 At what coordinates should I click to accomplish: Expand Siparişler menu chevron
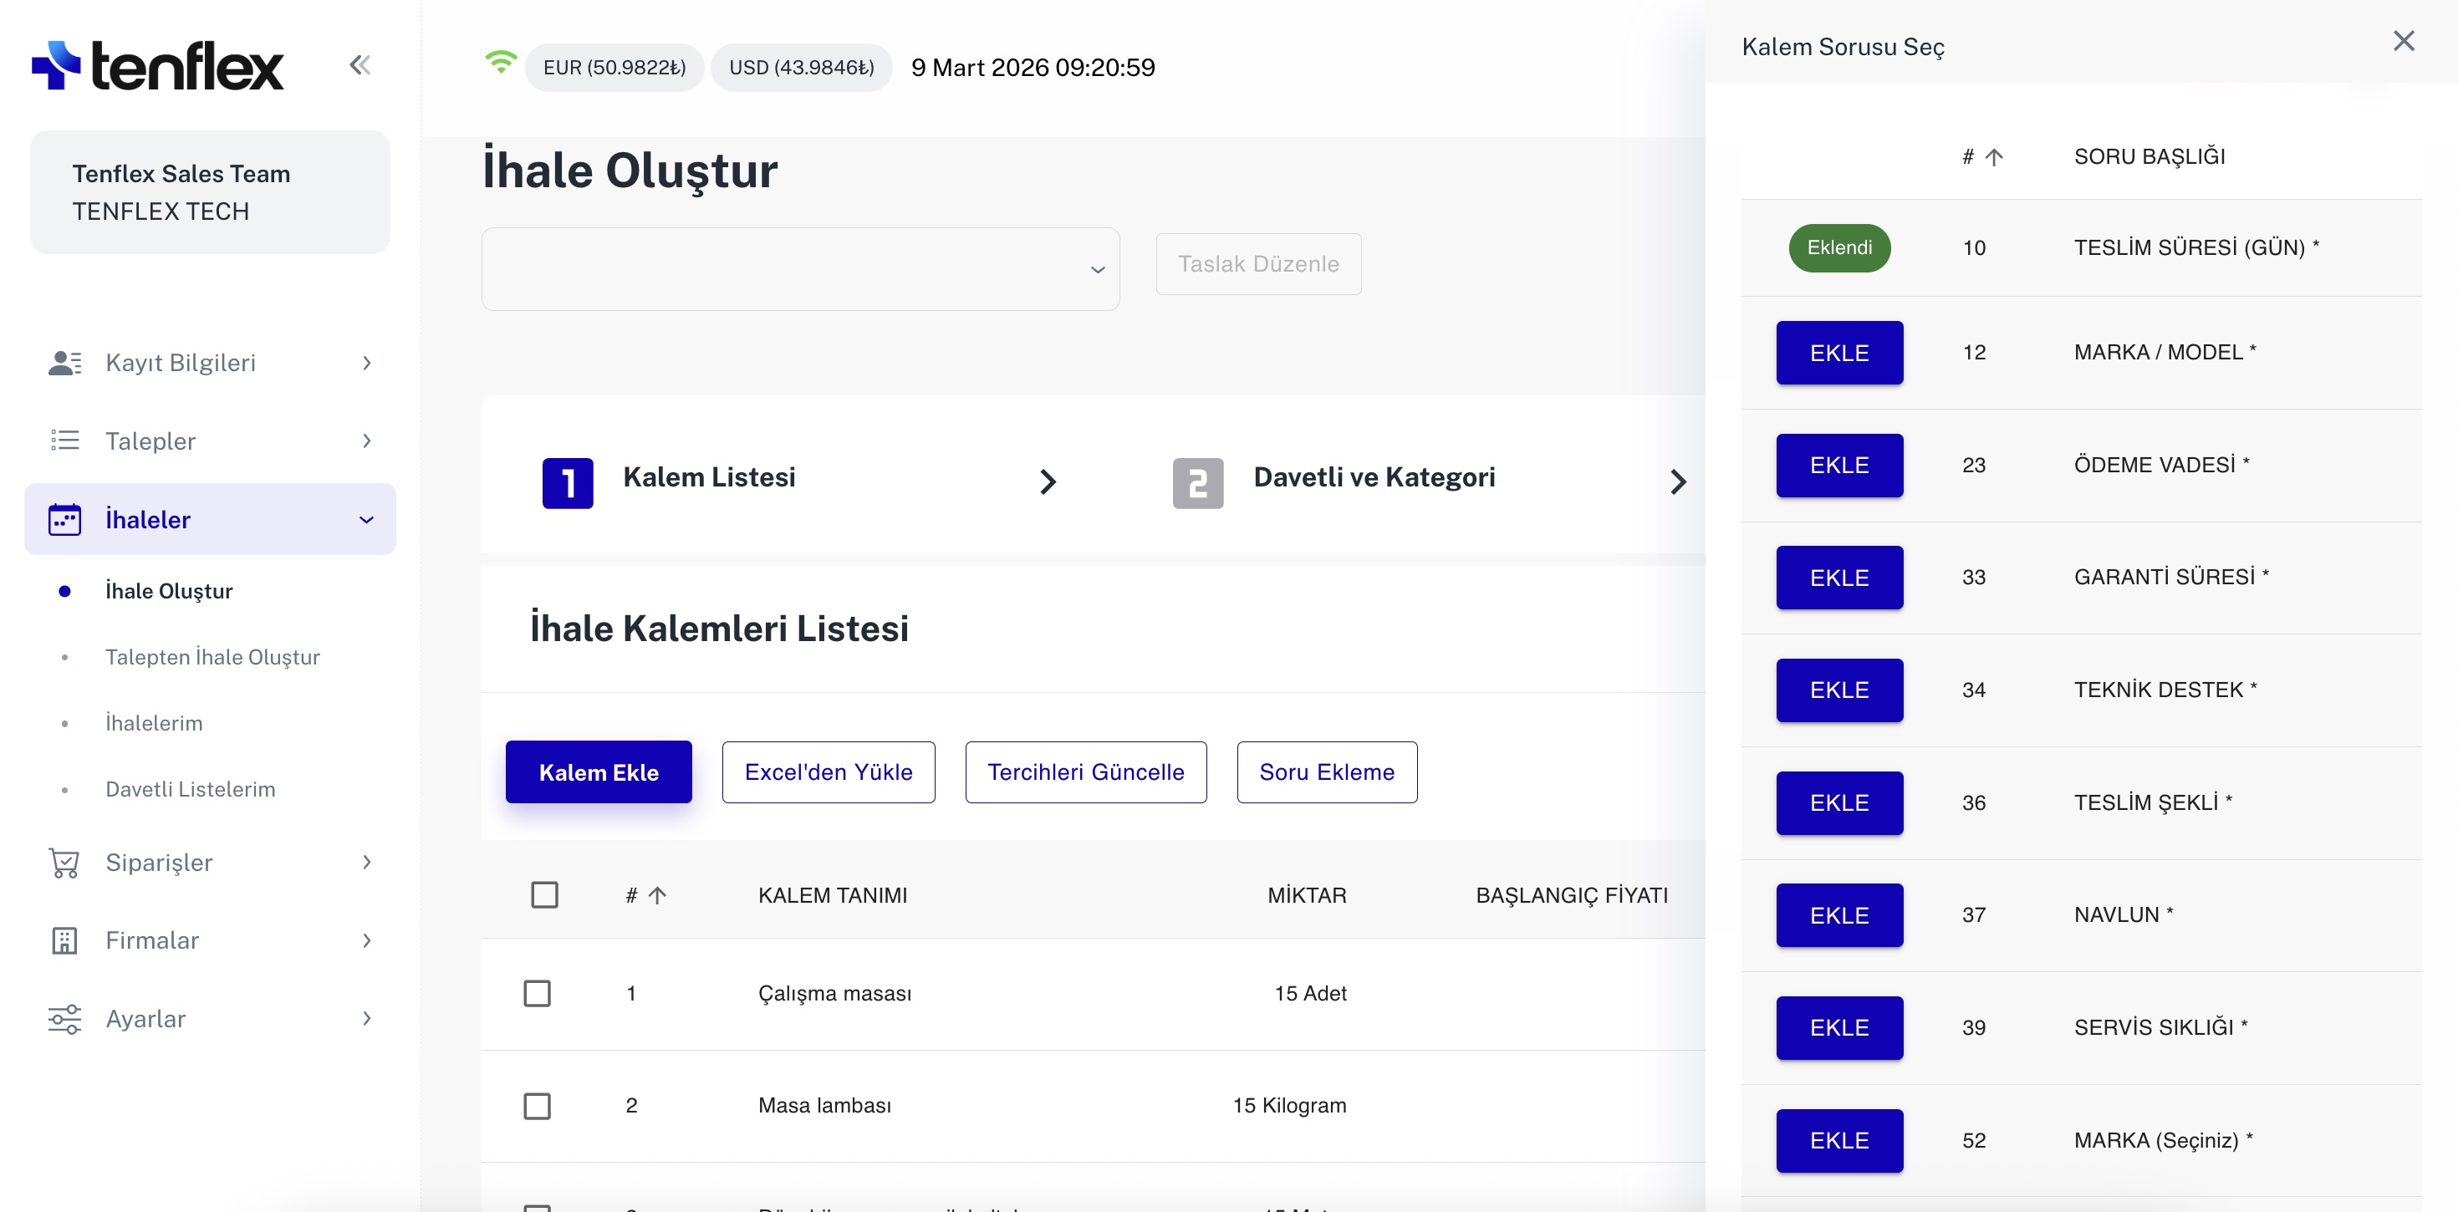tap(366, 863)
